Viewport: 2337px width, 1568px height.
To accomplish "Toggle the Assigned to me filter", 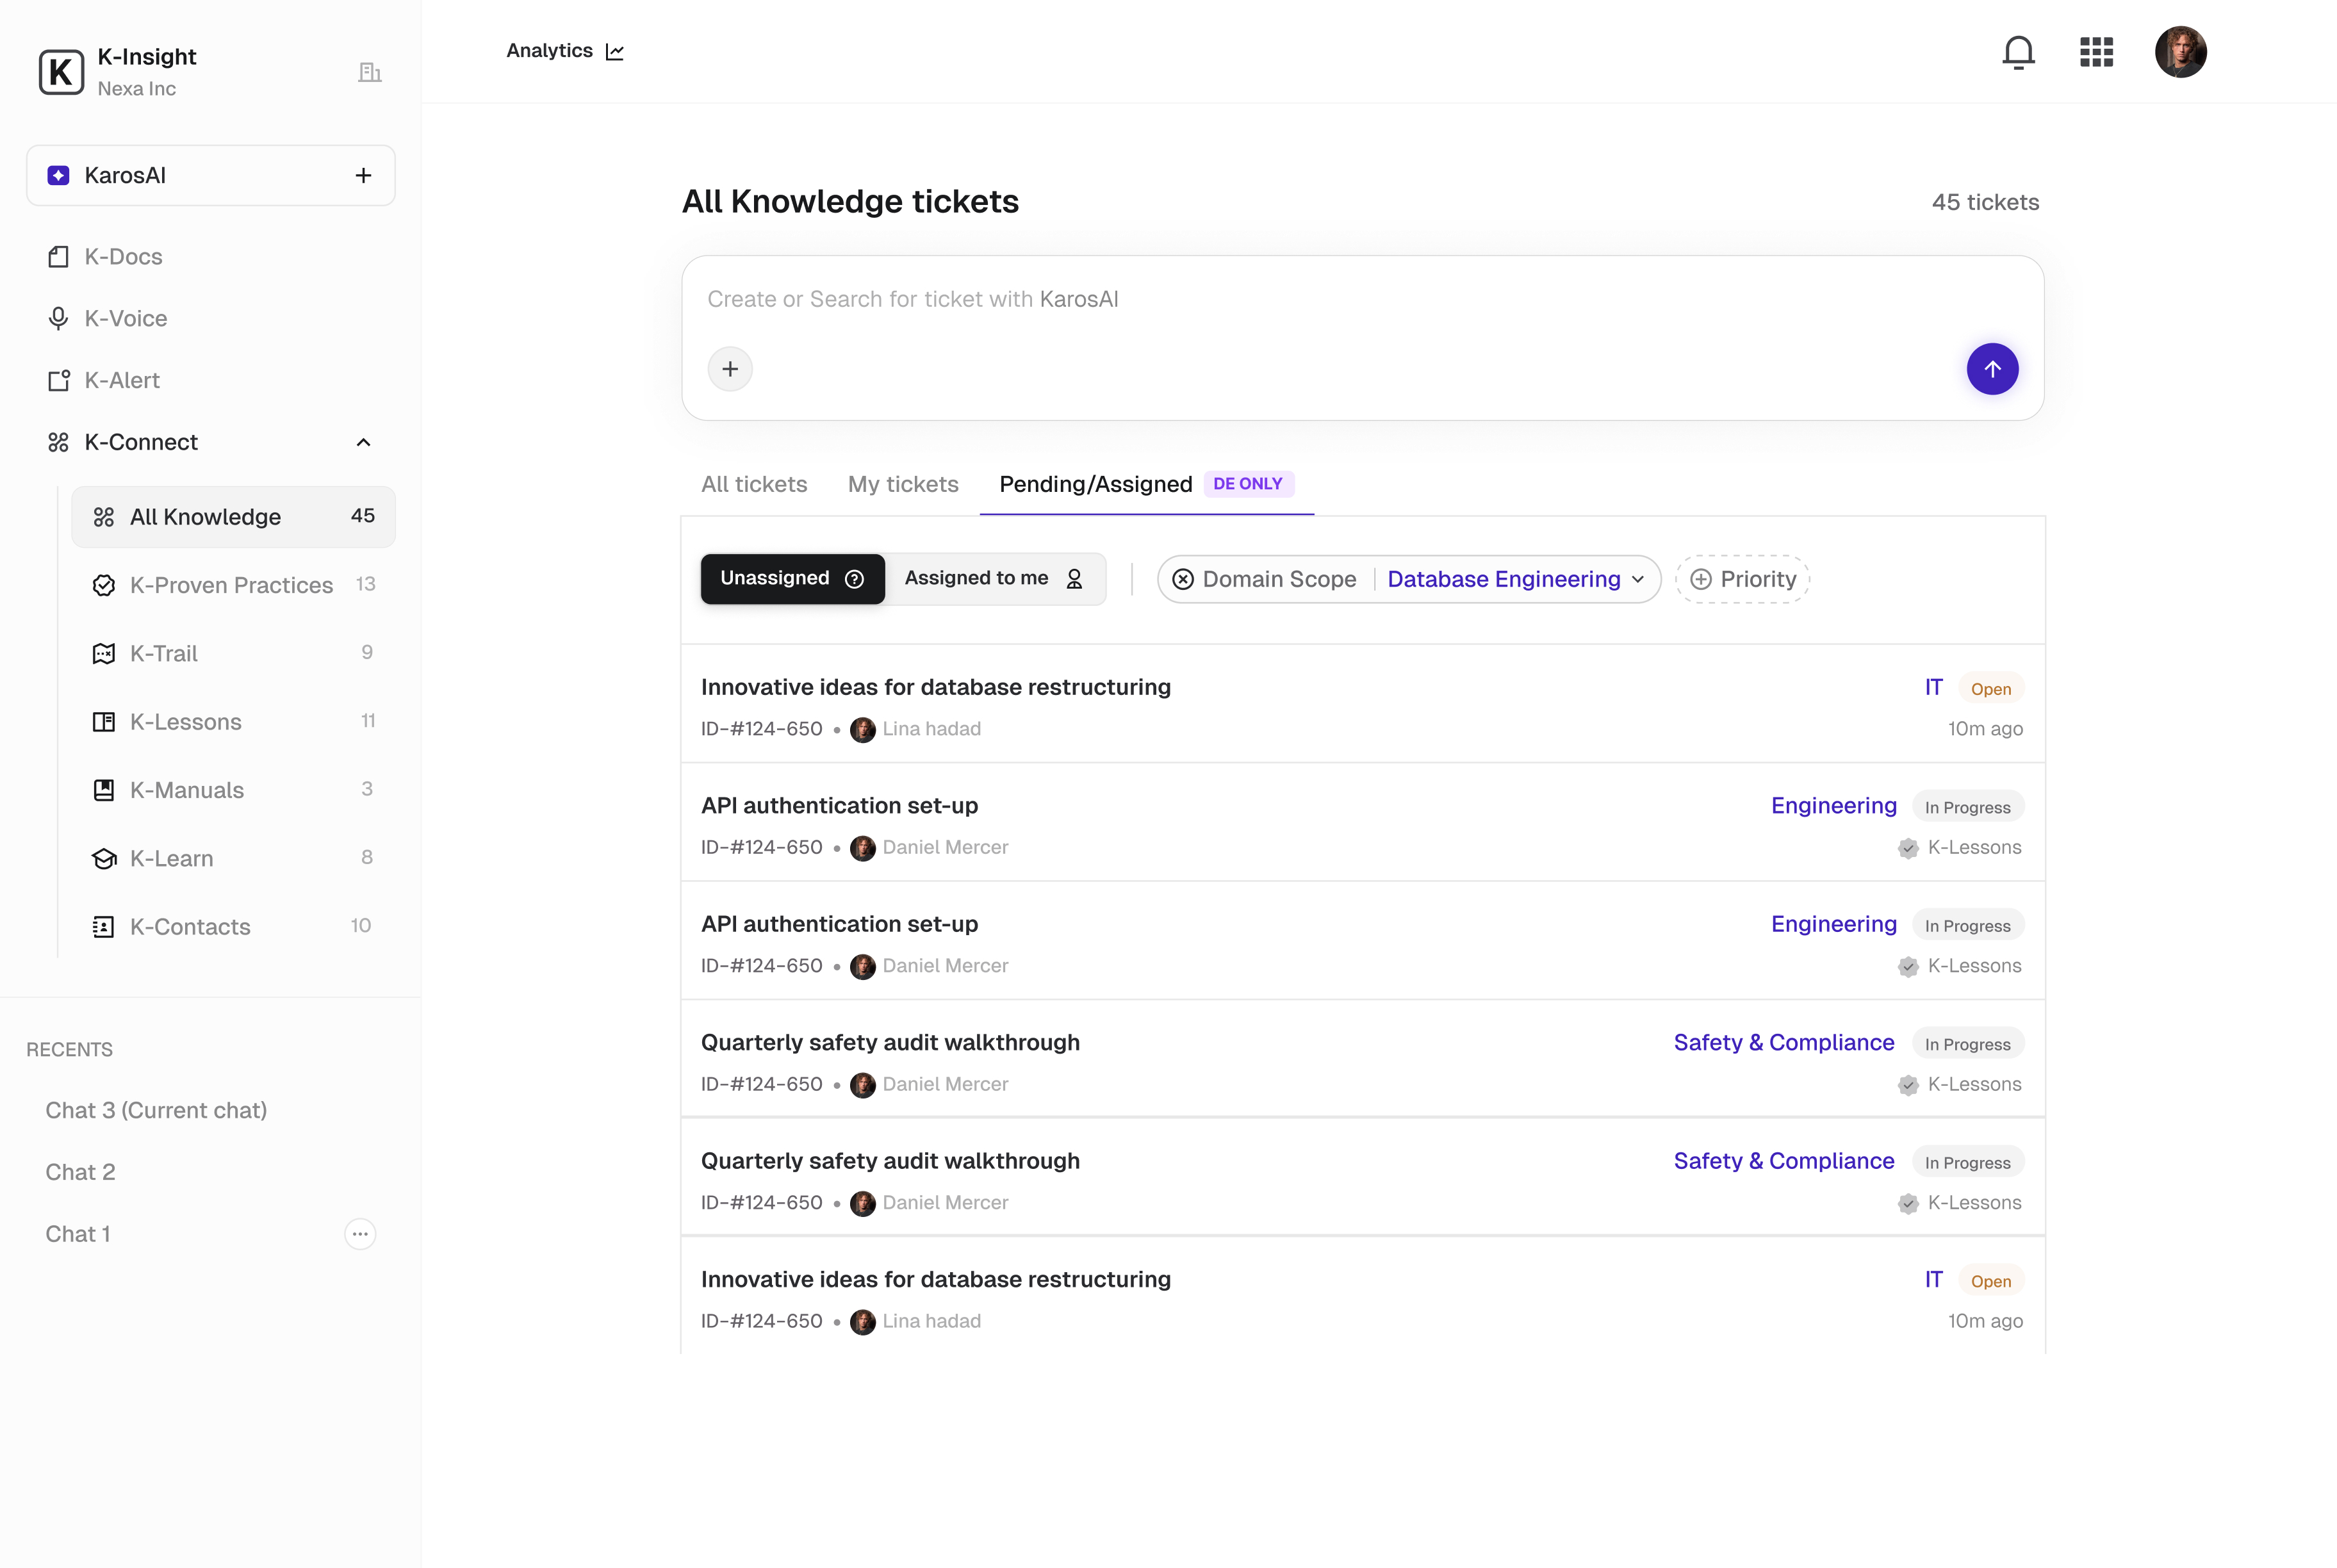I will [994, 579].
